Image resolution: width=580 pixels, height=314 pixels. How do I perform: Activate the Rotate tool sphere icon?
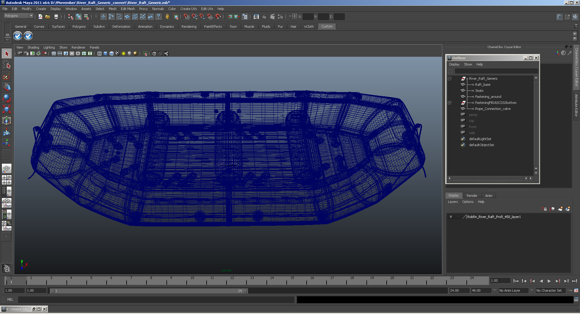[7, 98]
